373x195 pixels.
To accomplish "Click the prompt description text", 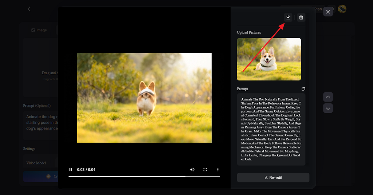I will pyautogui.click(x=271, y=129).
